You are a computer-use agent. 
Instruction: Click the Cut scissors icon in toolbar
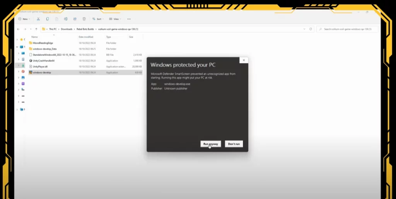(x=38, y=19)
